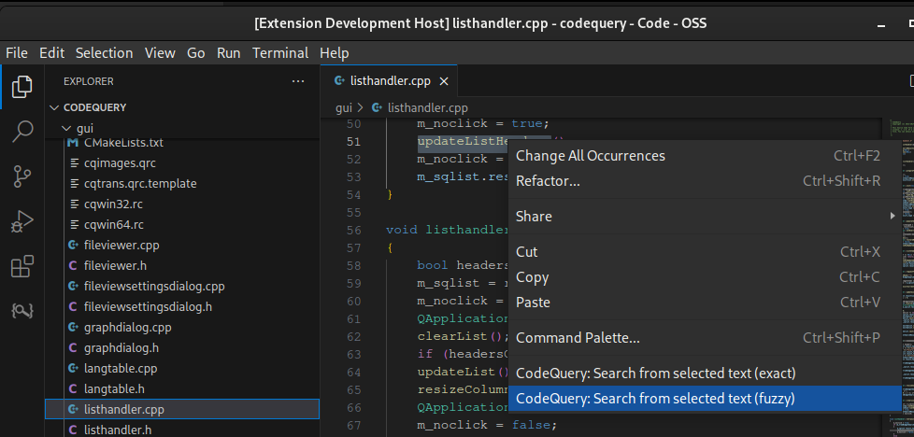Viewport: 914px width, 437px height.
Task: Run CodeQuery search from selected text (fuzzy)
Action: [x=704, y=399]
